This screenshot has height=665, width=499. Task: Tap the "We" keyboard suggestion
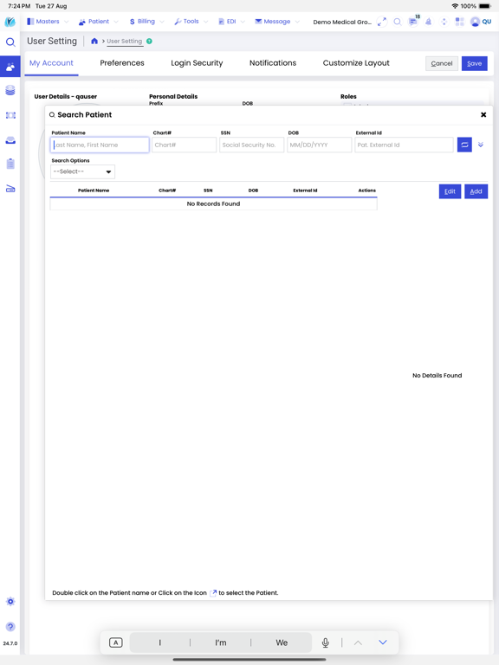(x=282, y=642)
